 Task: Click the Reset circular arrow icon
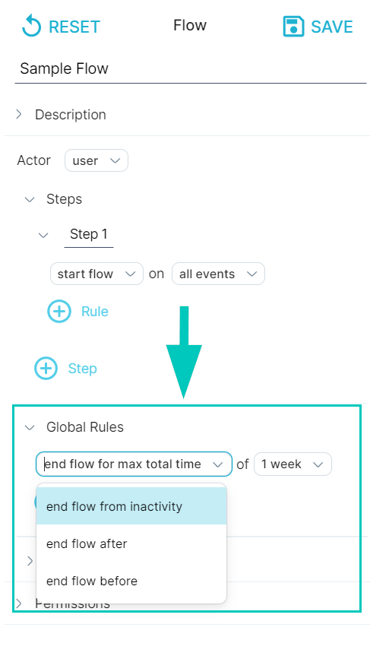(x=31, y=26)
